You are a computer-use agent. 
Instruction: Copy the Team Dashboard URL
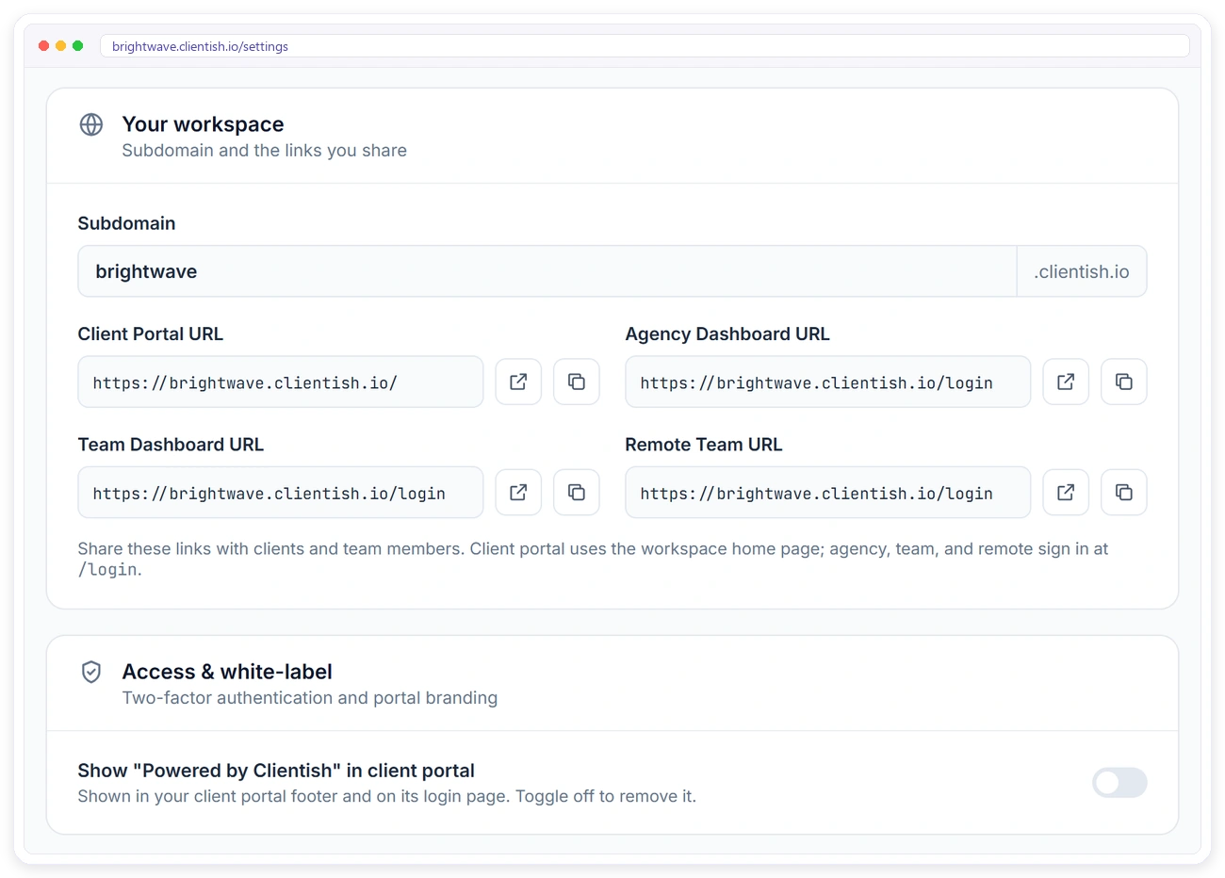(577, 492)
